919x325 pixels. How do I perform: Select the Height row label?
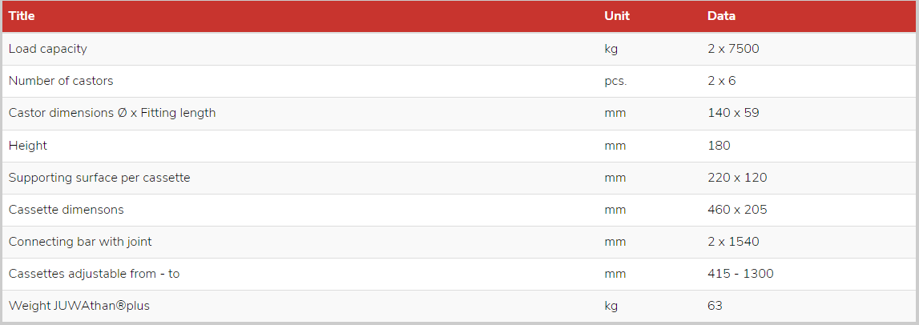27,145
